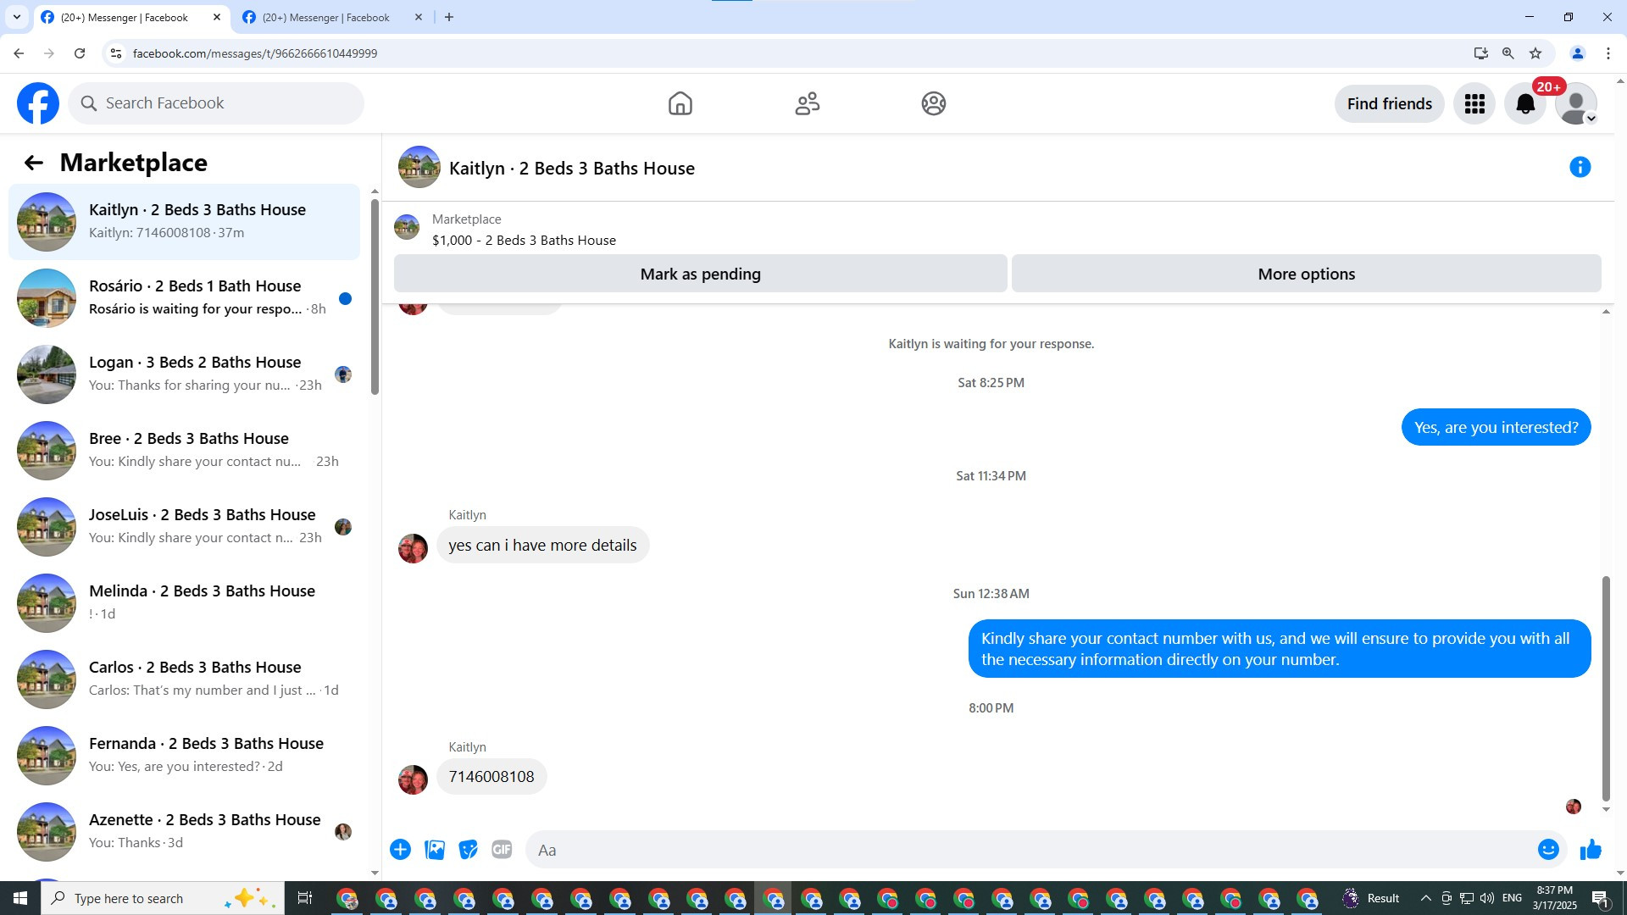Open the taskbar volume control
The image size is (1627, 915).
click(1487, 898)
